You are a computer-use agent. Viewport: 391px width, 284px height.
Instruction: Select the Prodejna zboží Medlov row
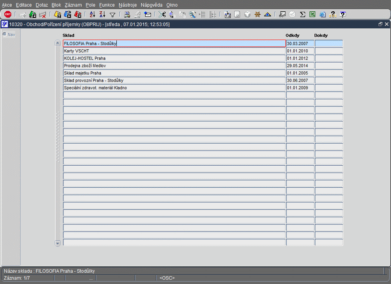[x=174, y=66]
